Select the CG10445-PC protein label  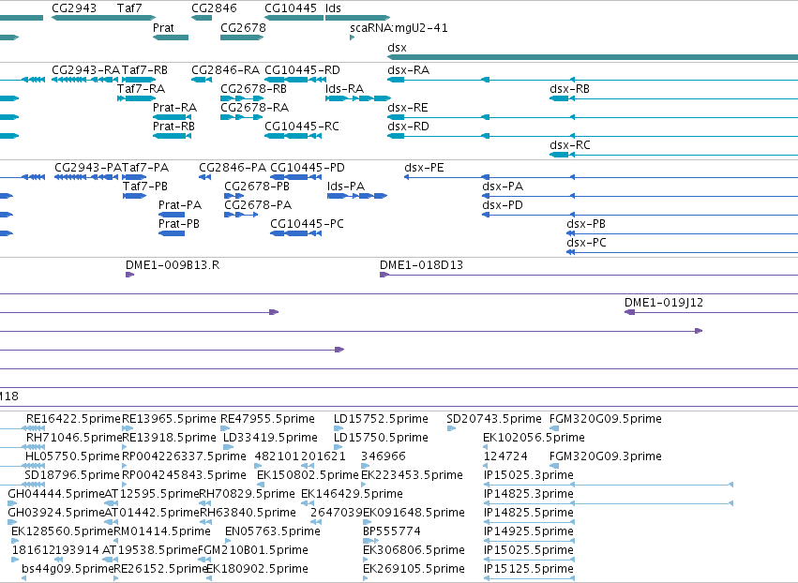coord(307,224)
